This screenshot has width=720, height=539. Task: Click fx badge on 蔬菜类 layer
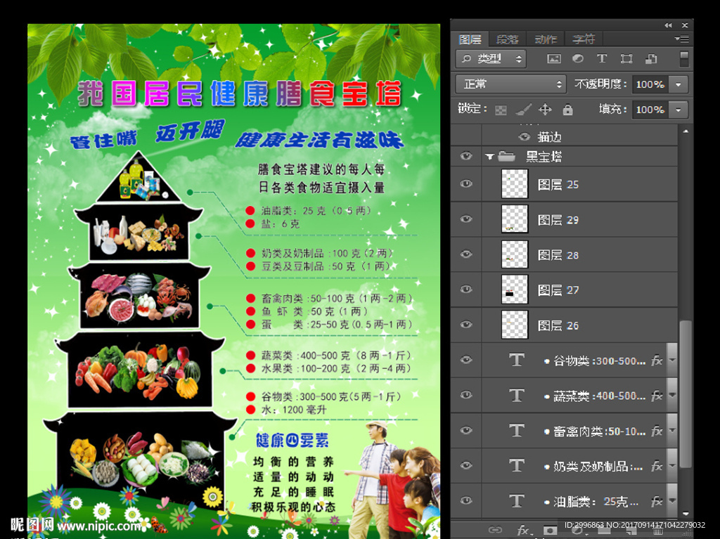point(657,396)
